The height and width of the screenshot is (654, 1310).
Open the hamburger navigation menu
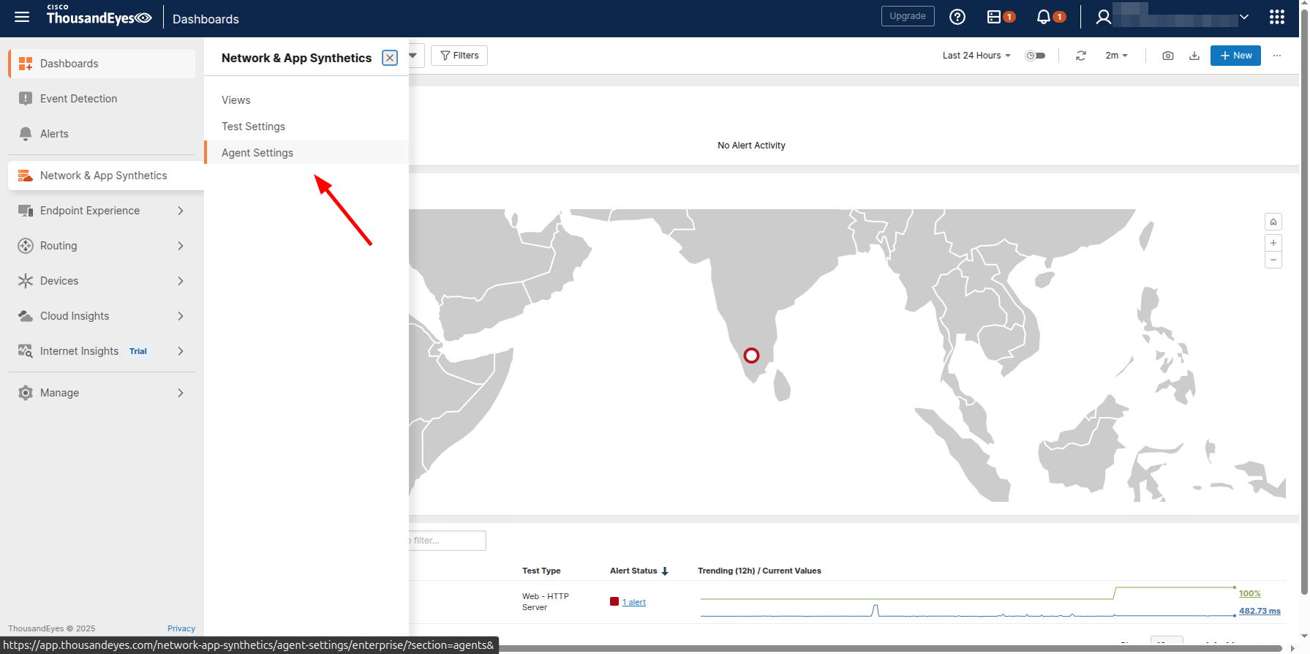pos(22,17)
